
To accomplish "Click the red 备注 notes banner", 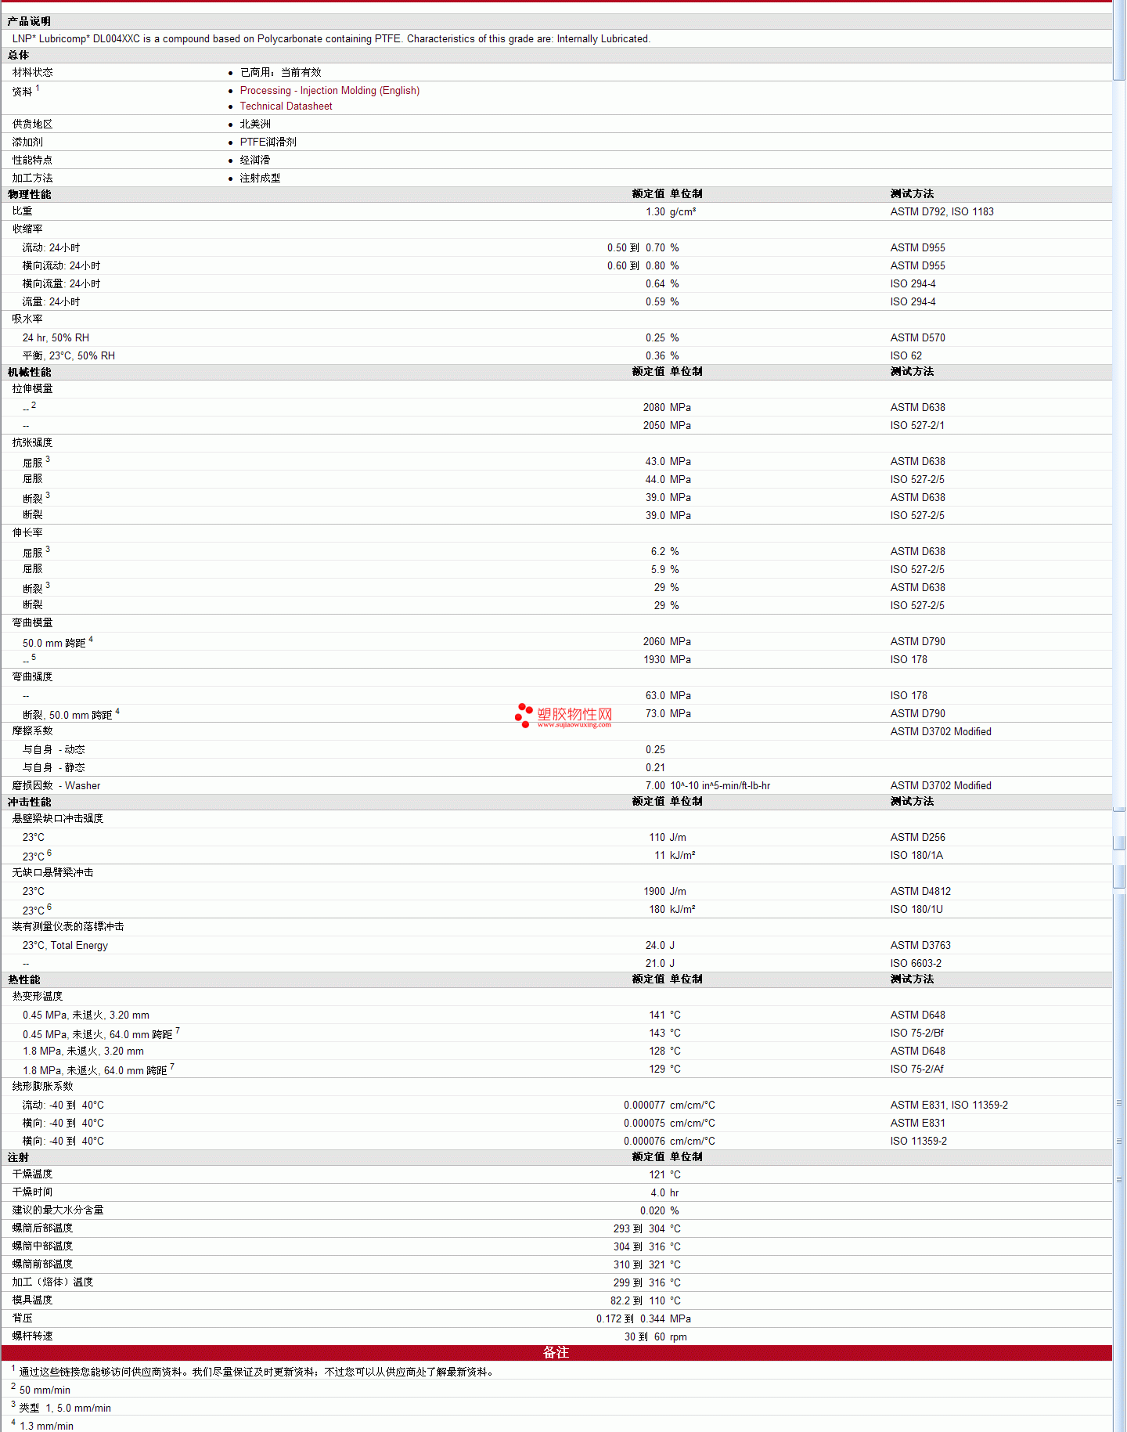I will click(556, 1353).
